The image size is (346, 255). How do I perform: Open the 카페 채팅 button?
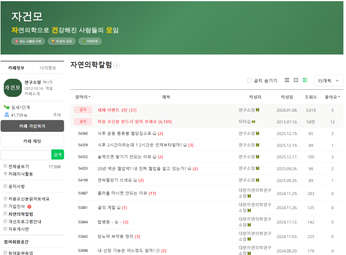(x=32, y=141)
